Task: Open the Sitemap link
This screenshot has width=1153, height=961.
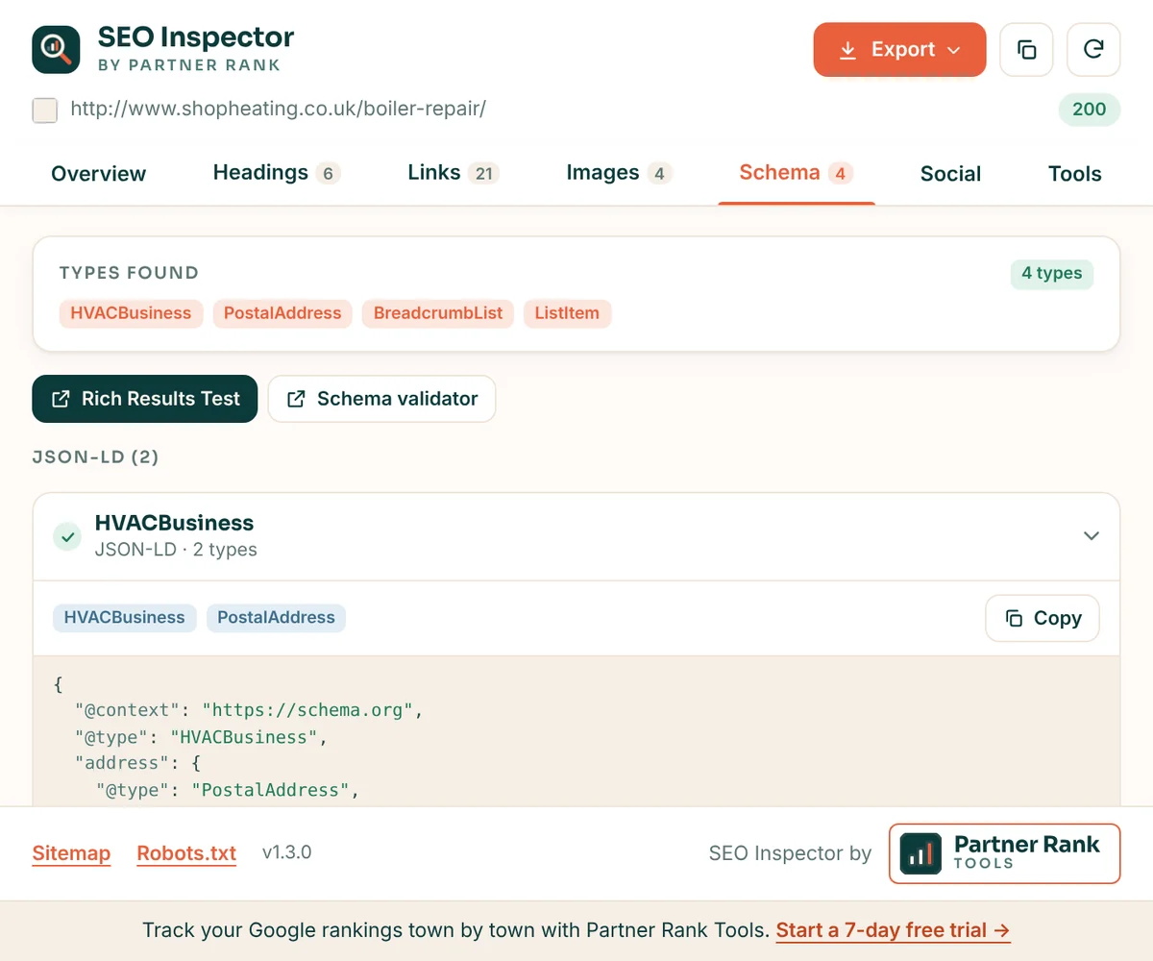Action: 71,853
